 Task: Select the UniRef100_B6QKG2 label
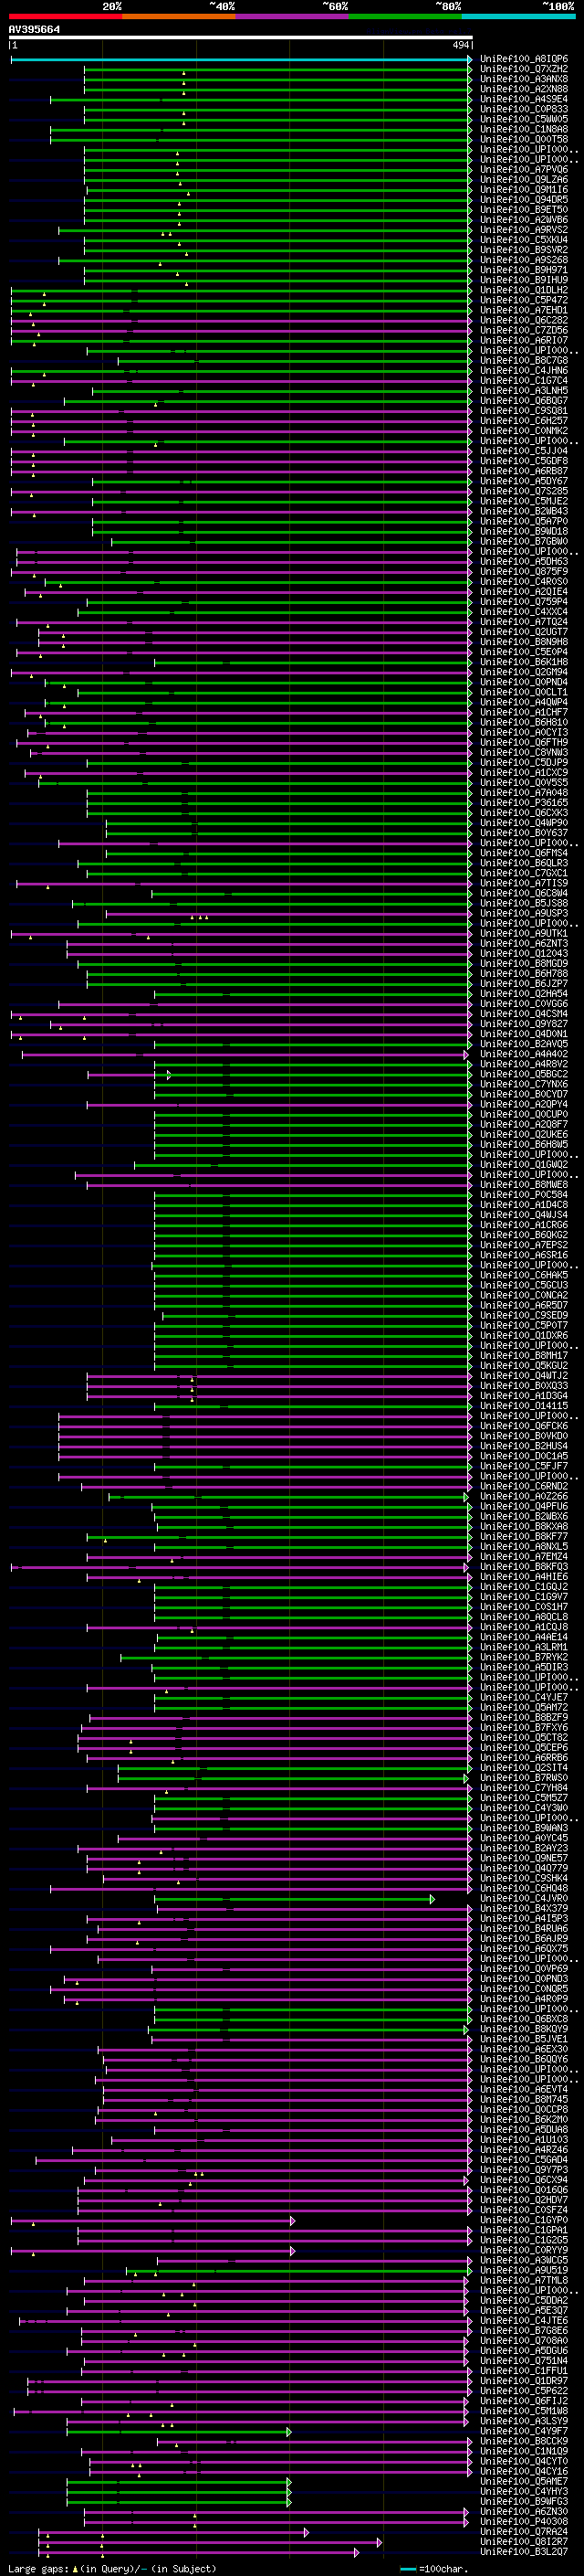(524, 1235)
